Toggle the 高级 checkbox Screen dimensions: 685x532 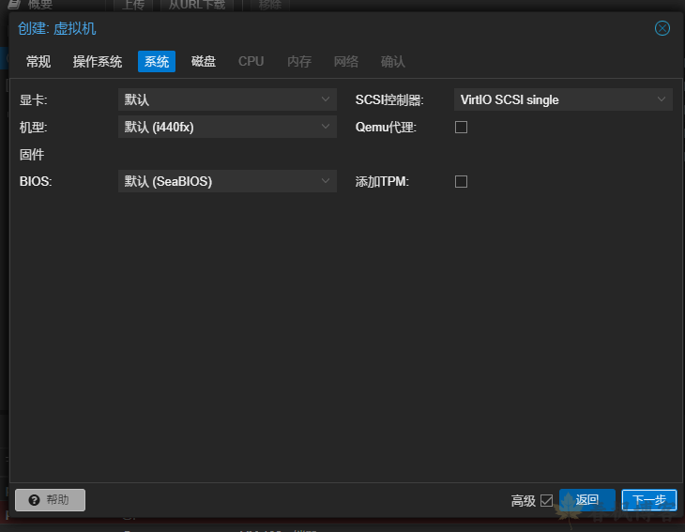pos(547,501)
